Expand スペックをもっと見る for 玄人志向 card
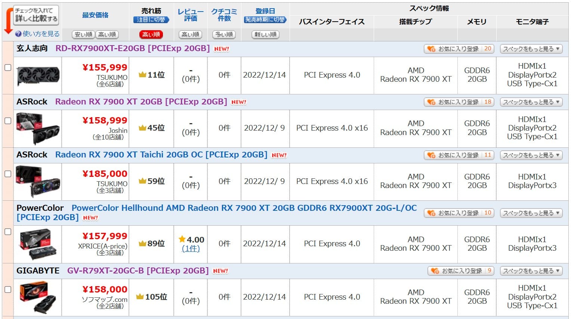Viewport: 571px width, 319px height. click(531, 49)
